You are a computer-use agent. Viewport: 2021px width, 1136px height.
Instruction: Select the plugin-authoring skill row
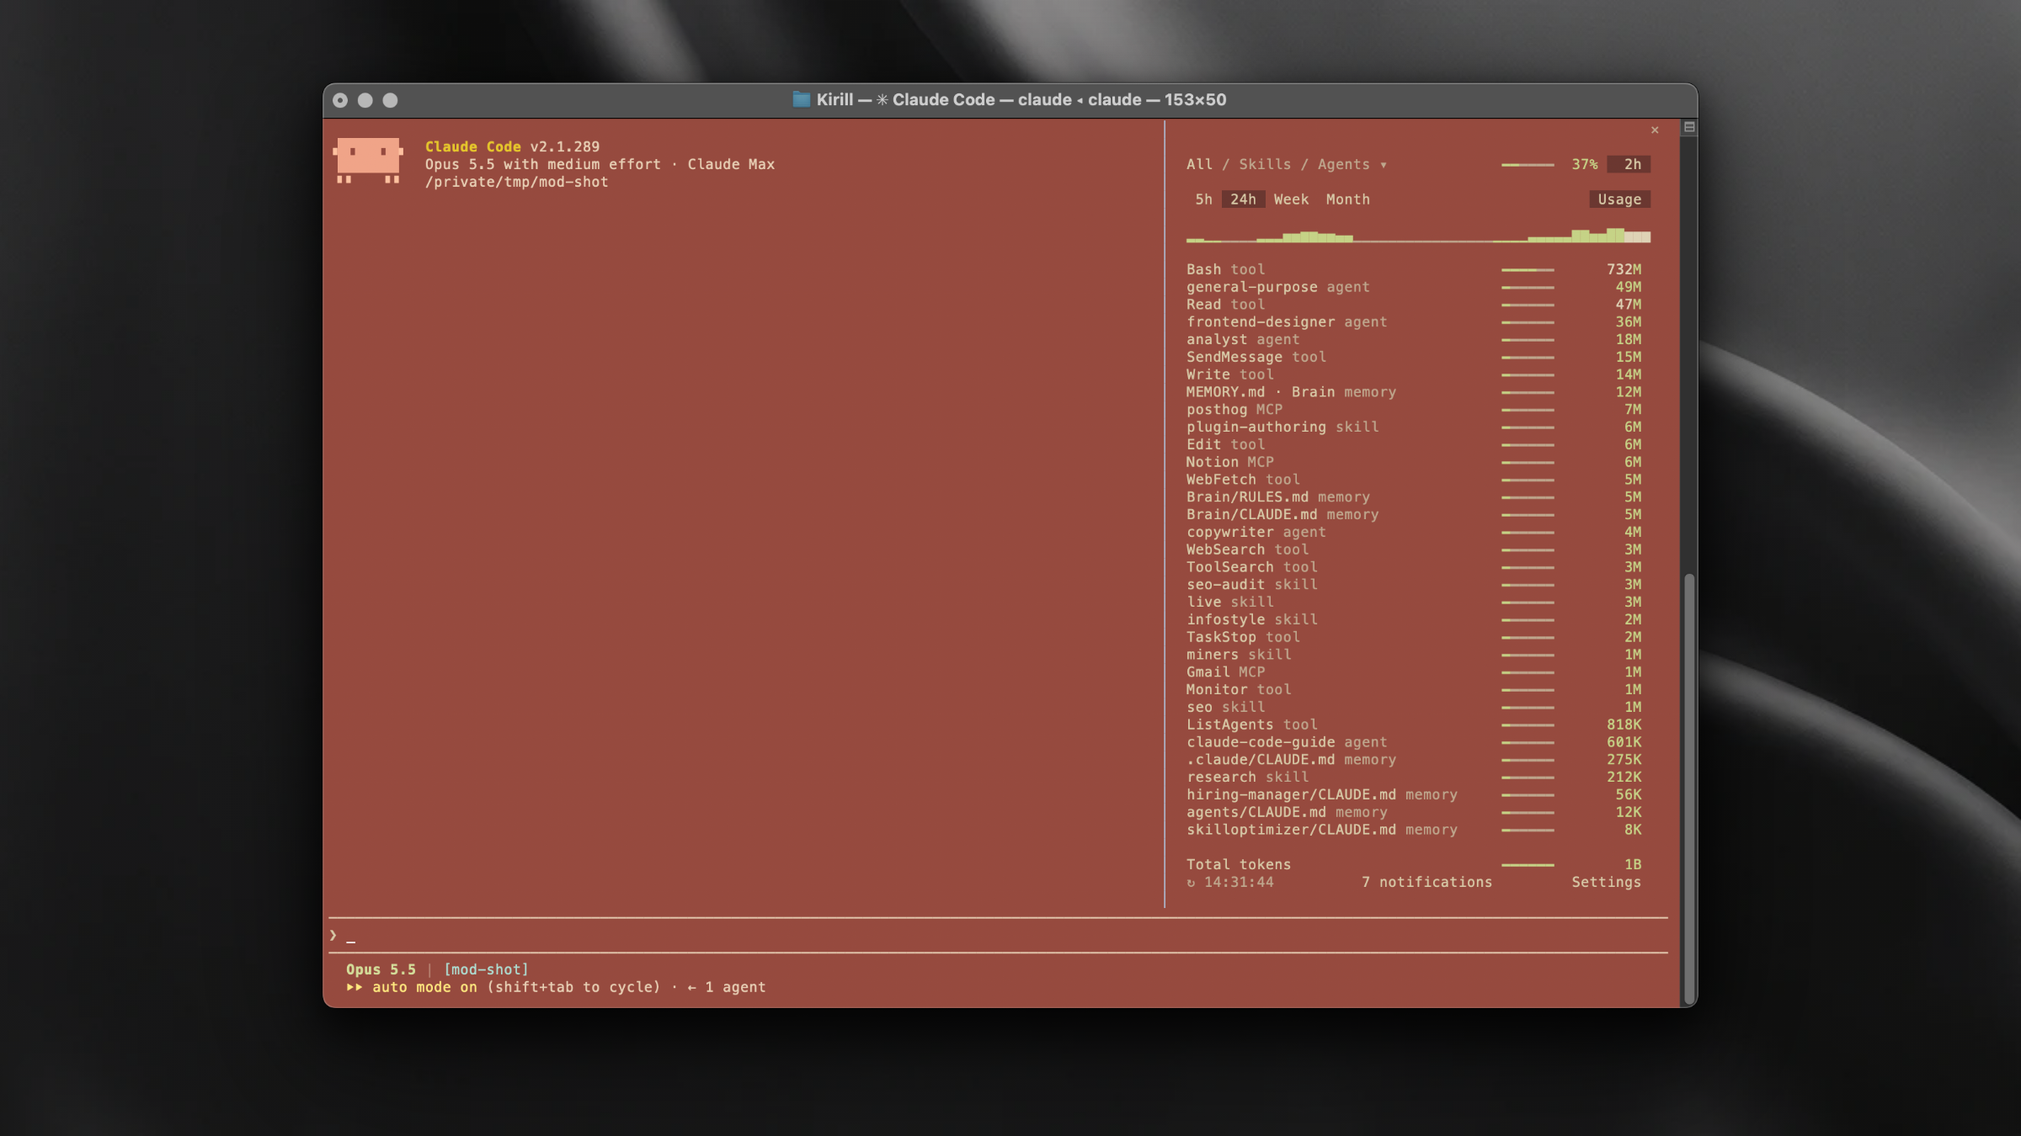[1414, 427]
